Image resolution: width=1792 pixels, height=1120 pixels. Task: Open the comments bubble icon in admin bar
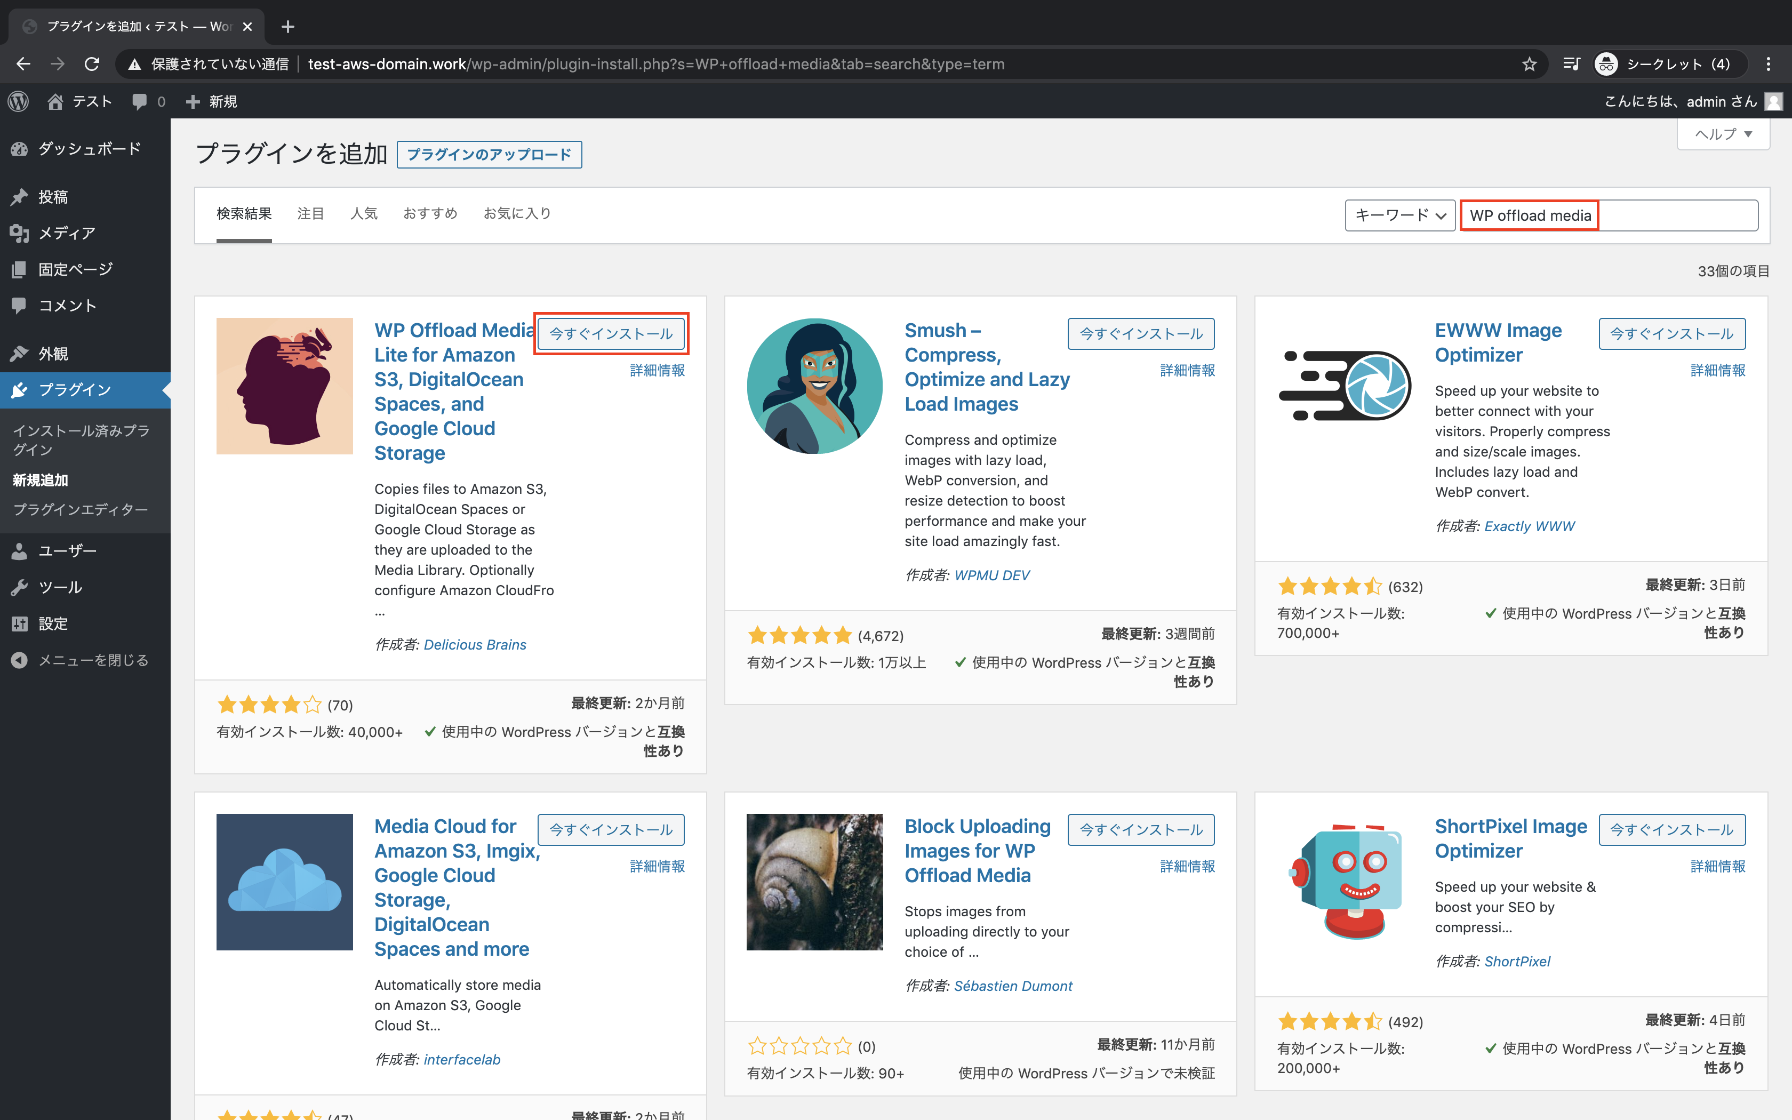(x=140, y=101)
